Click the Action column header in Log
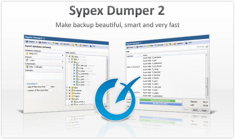The image size is (235, 139). pyautogui.click(x=145, y=55)
